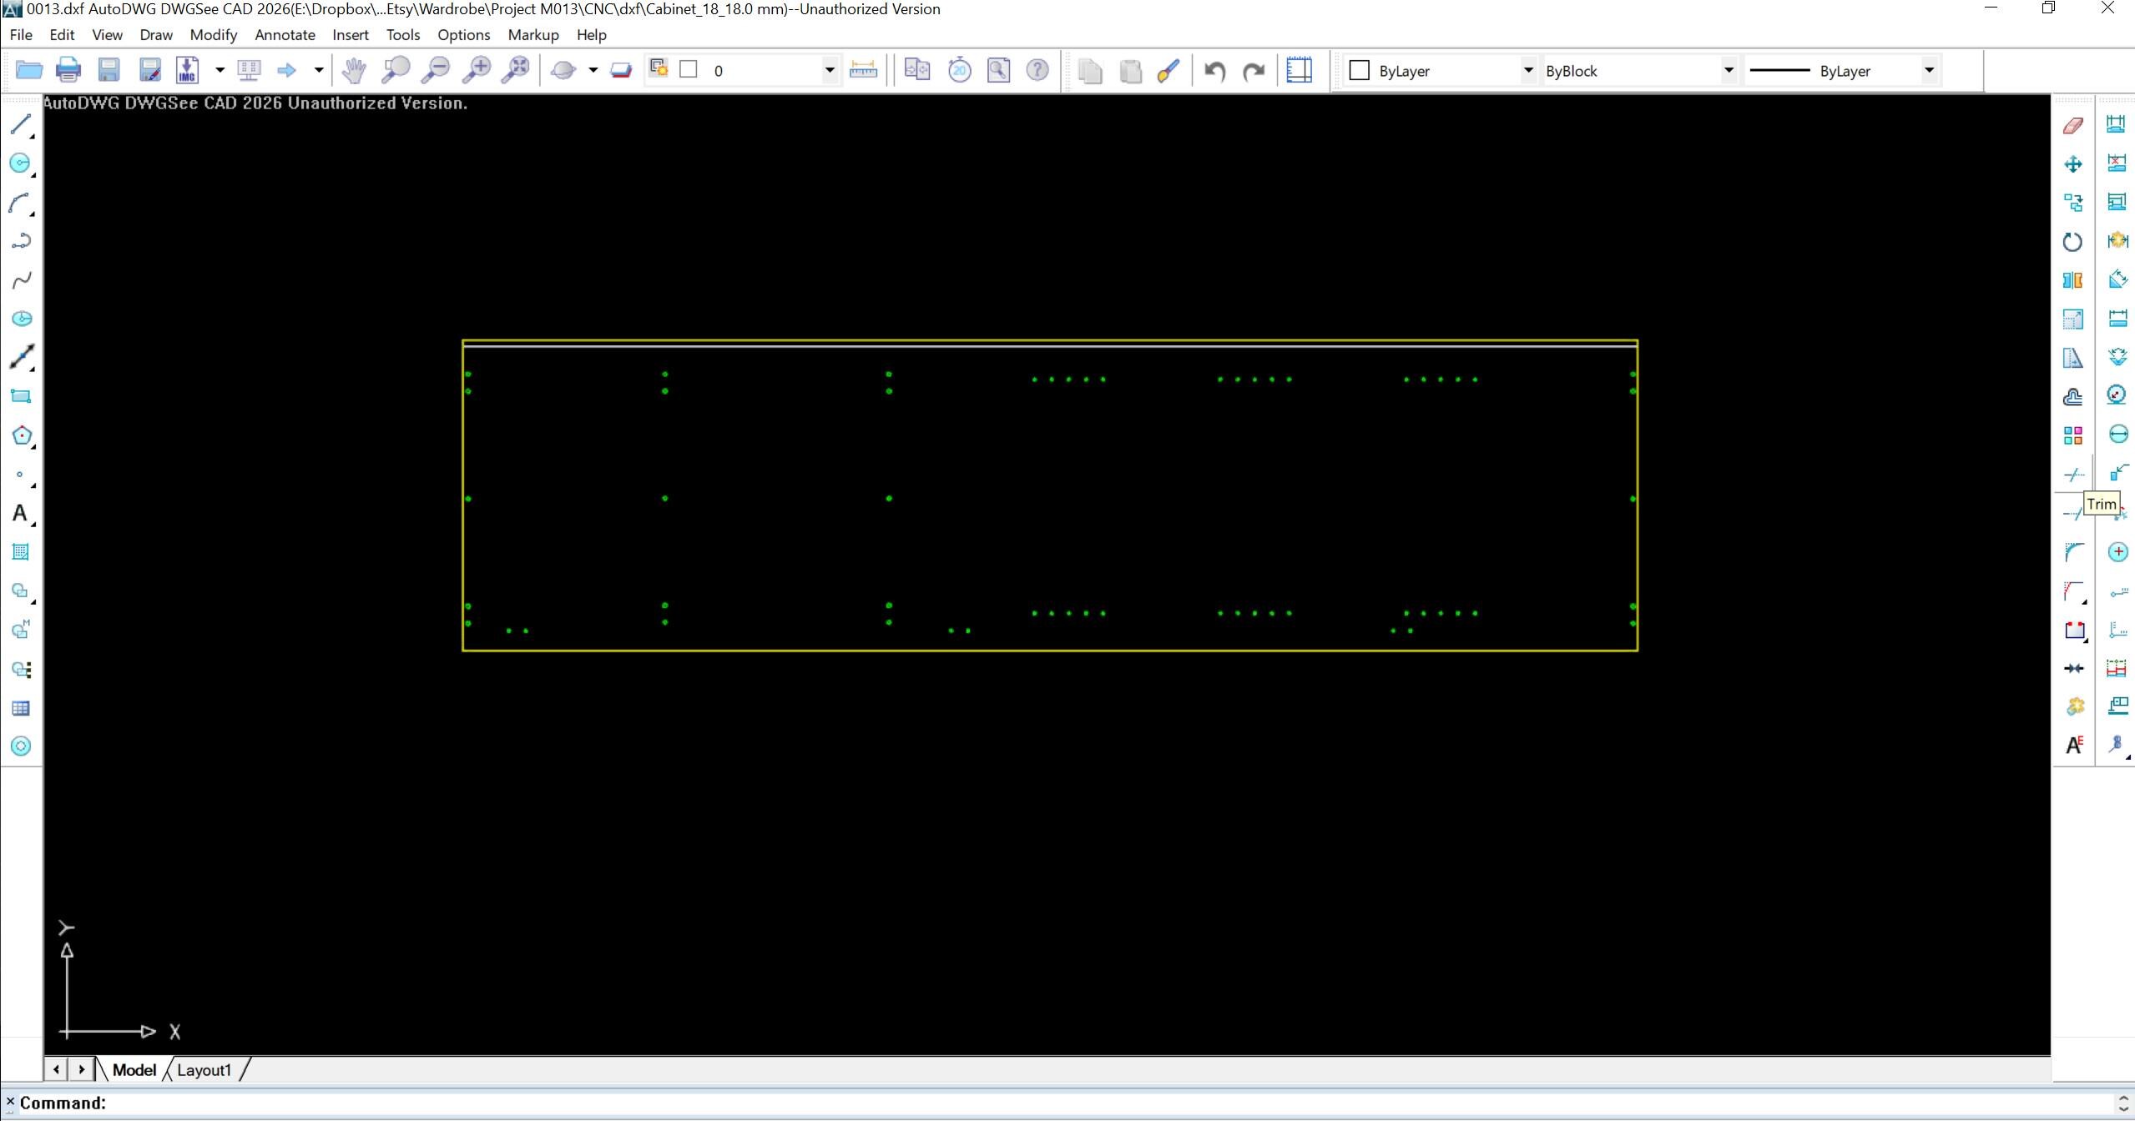Open the ByBlock linetype dropdown
Viewport: 2135px width, 1121px height.
click(1729, 71)
